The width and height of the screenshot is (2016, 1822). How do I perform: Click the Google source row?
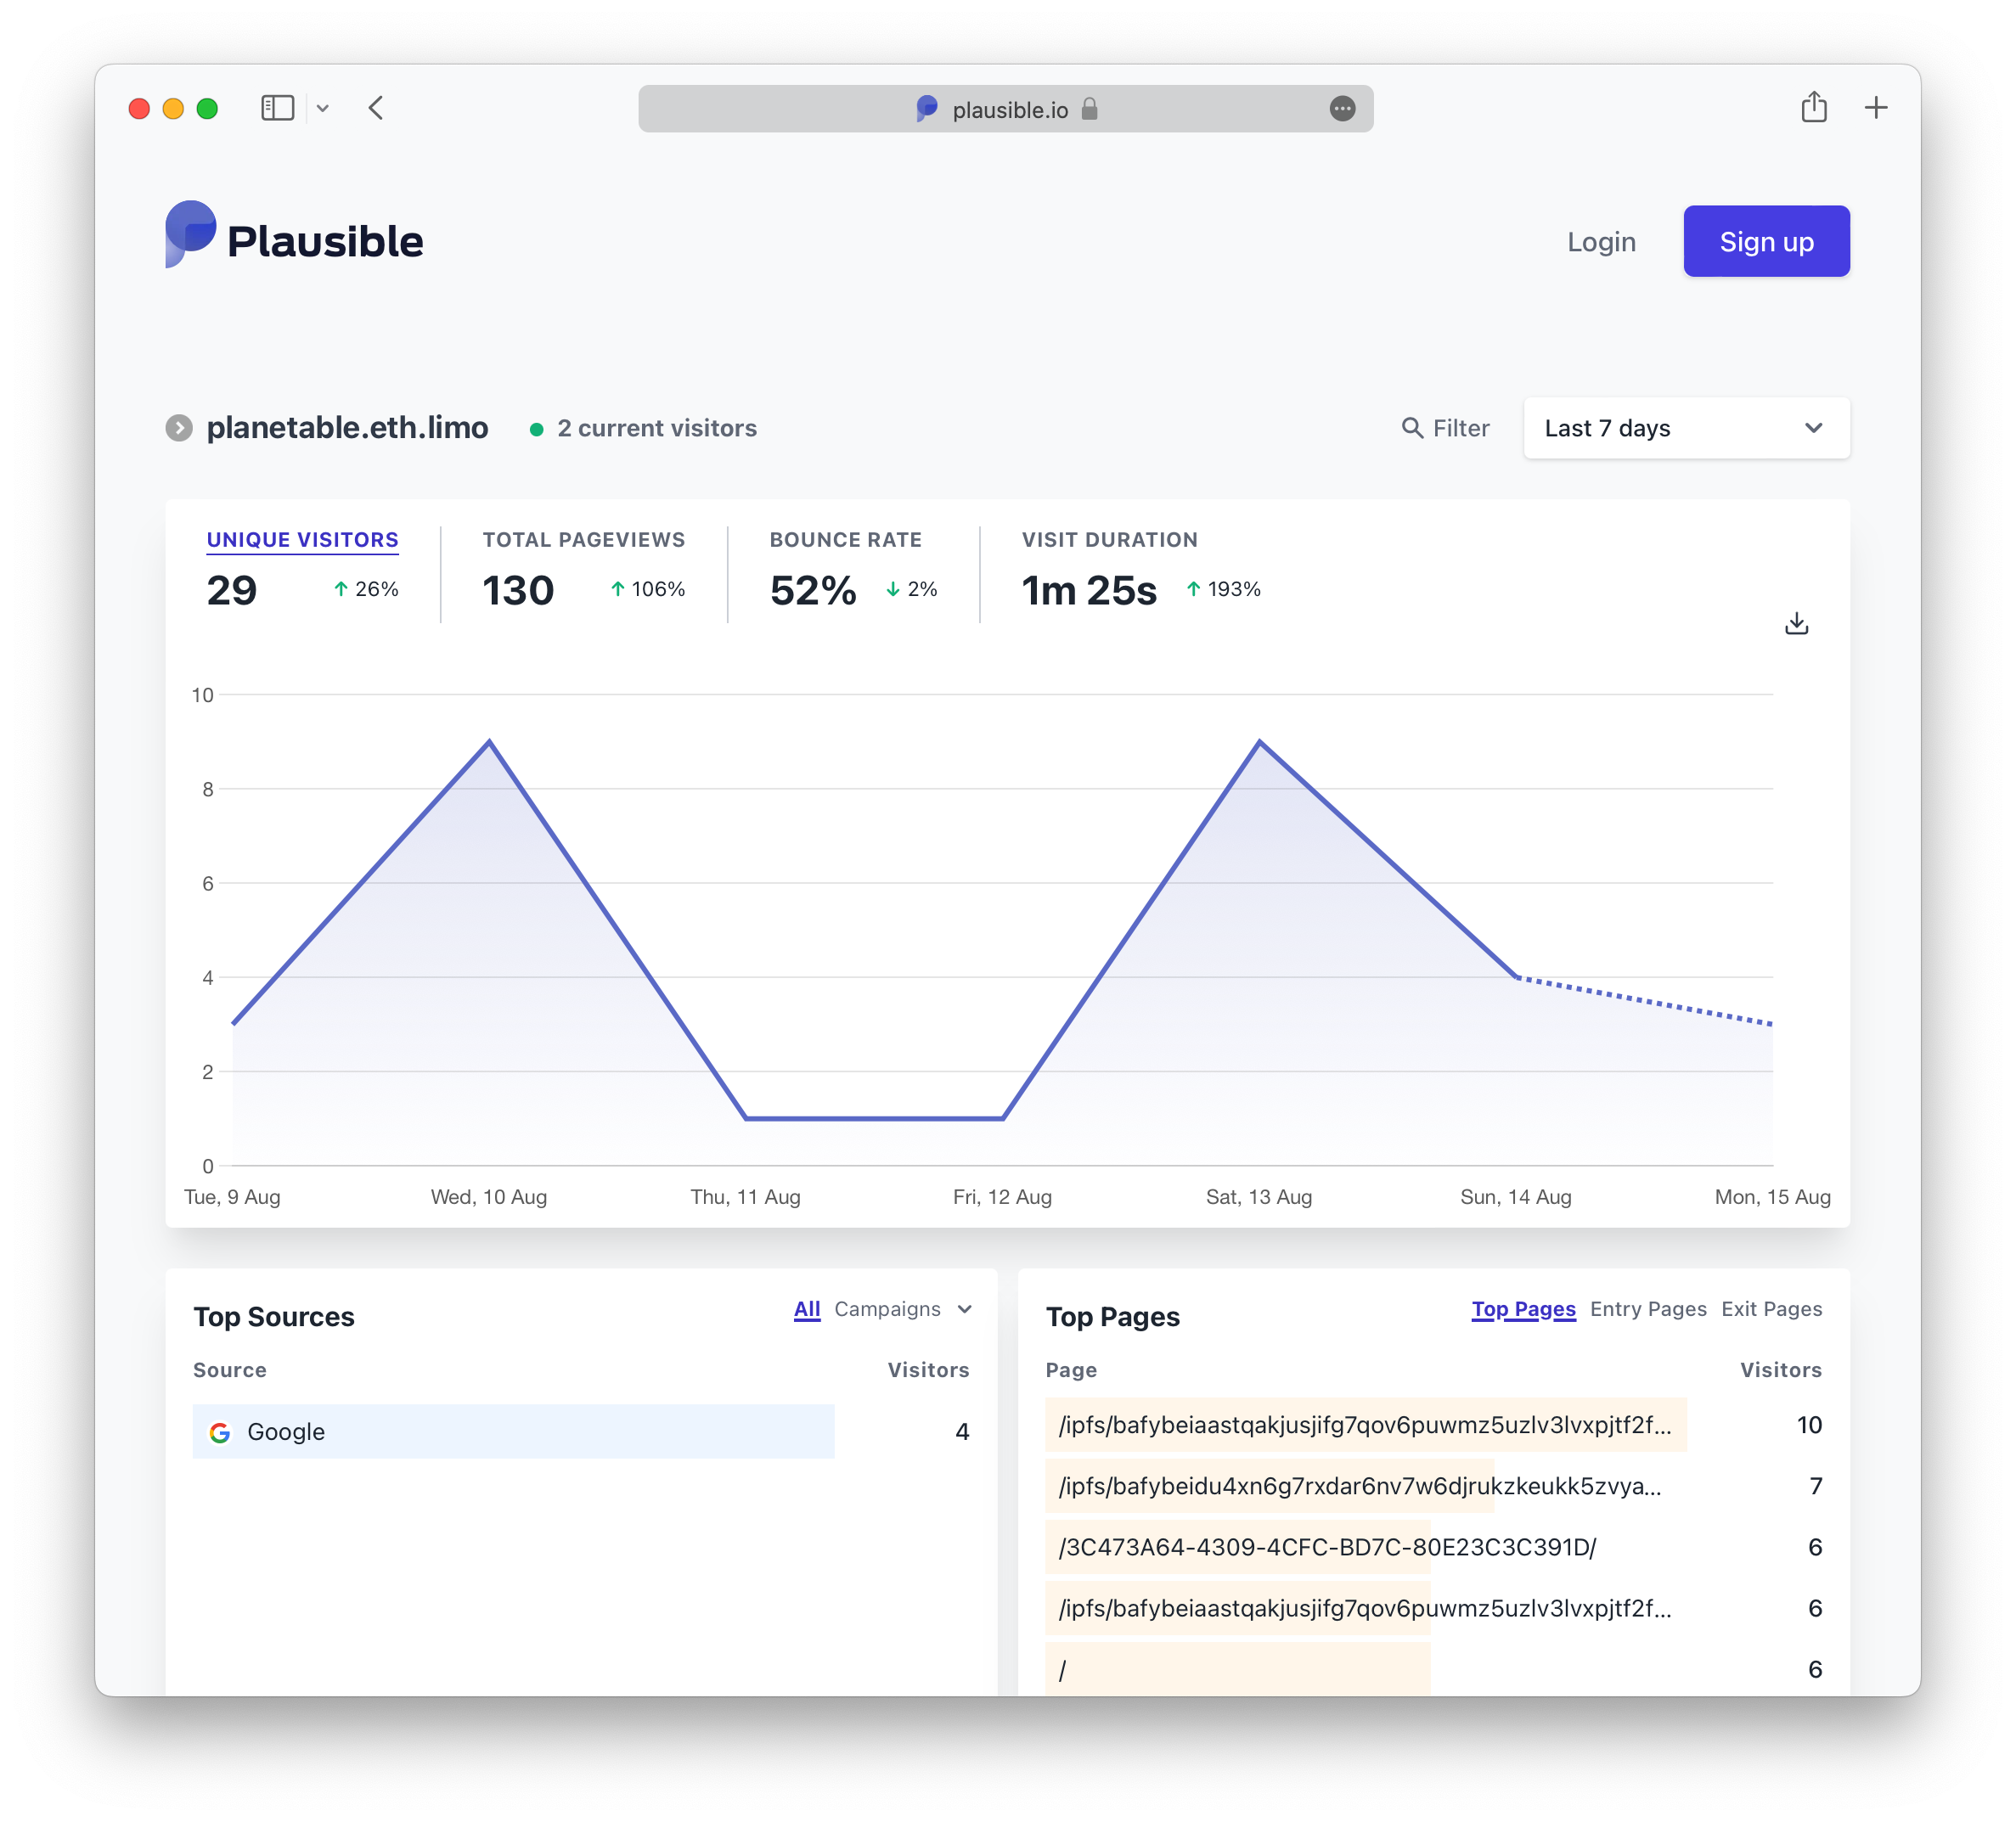coord(513,1431)
